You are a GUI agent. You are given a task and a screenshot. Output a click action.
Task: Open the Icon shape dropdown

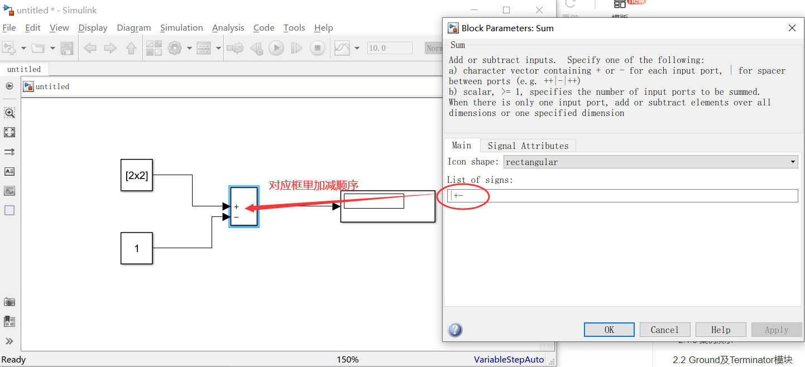tap(793, 162)
